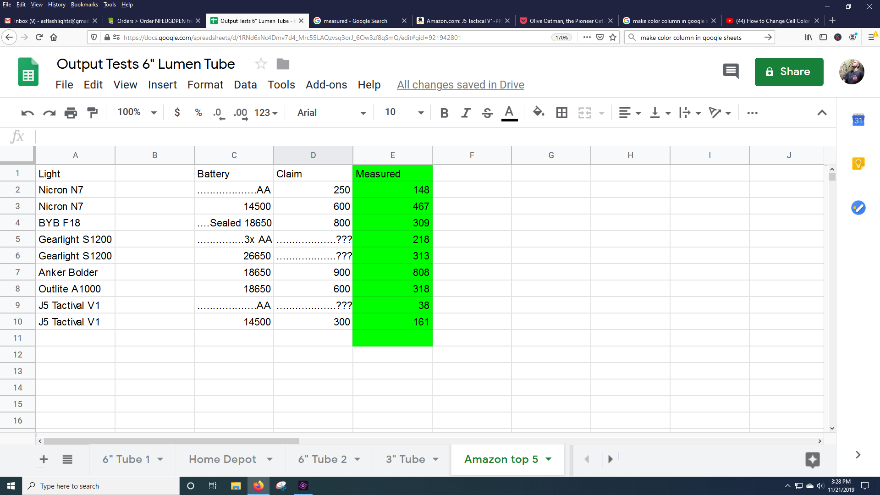880x495 pixels.
Task: Click the print icon in toolbar
Action: tap(71, 113)
